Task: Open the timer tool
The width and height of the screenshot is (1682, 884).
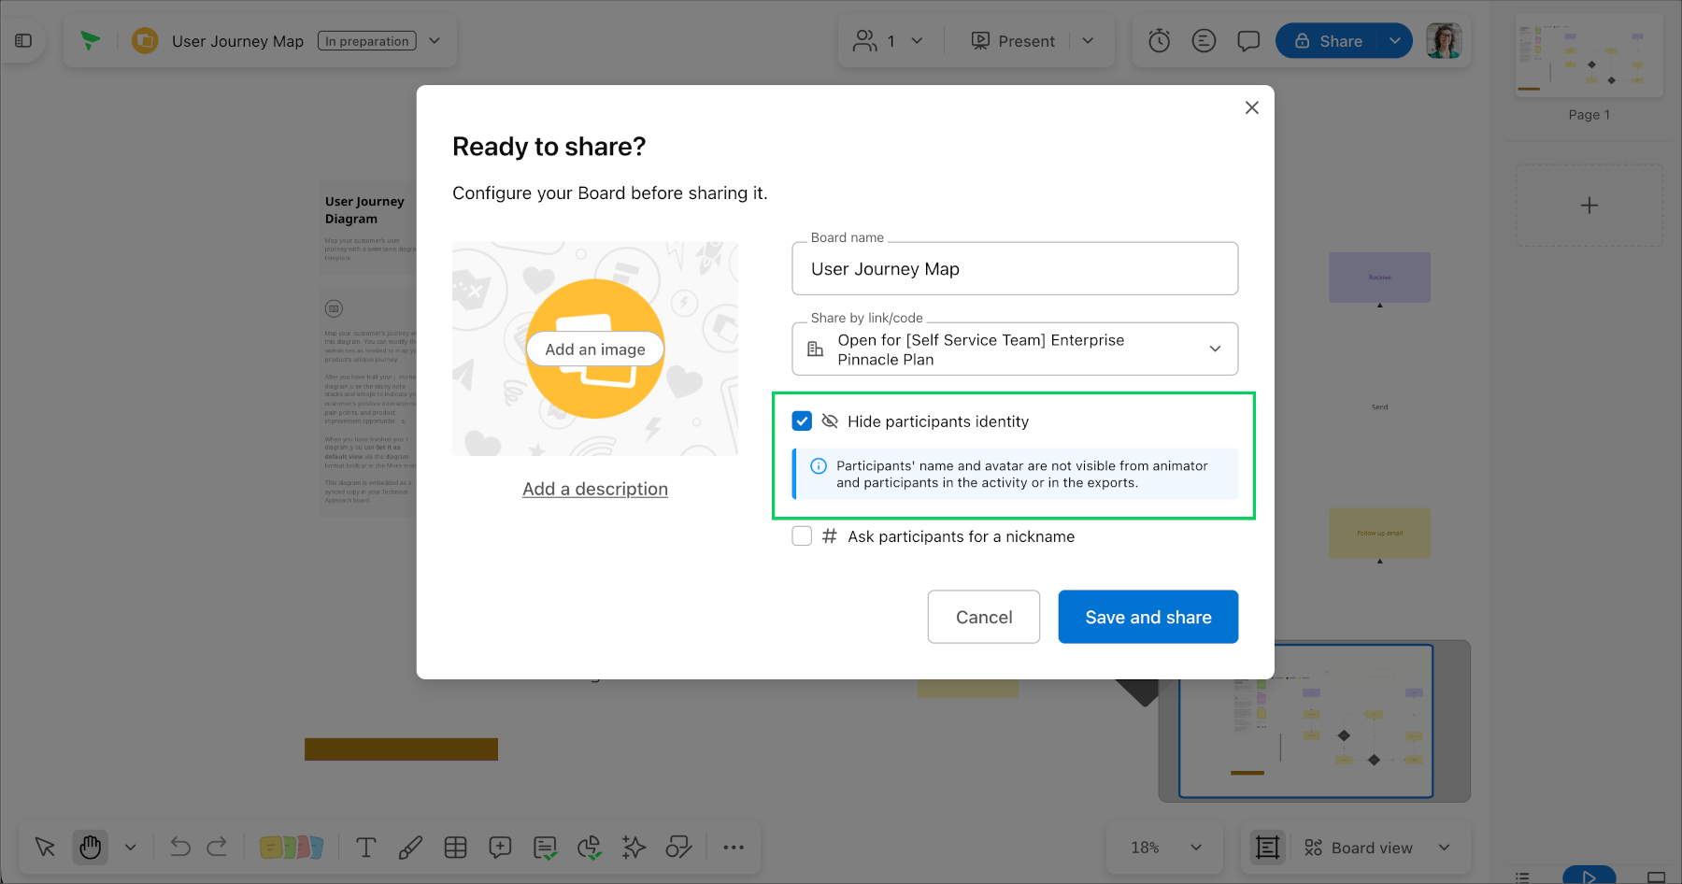Action: coord(1159,41)
